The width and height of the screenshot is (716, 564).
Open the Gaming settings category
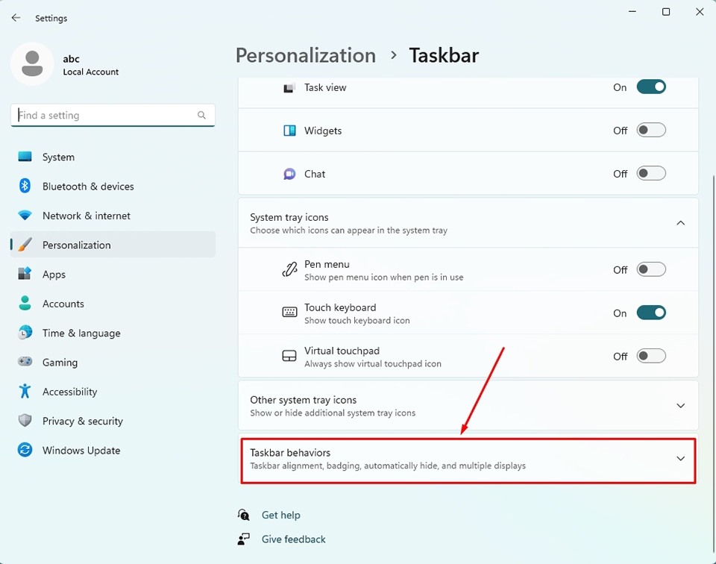(x=113, y=361)
